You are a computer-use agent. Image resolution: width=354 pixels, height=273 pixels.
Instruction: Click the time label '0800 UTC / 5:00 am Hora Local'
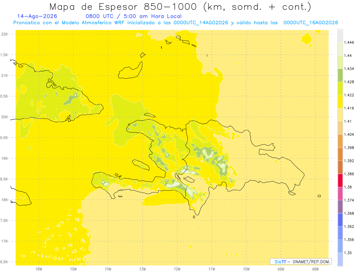133,16
